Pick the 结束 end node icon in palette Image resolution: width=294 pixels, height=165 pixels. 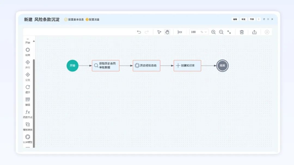point(27,50)
